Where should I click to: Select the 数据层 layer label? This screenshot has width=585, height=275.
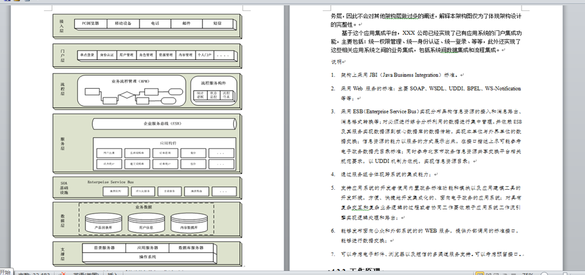pos(63,220)
